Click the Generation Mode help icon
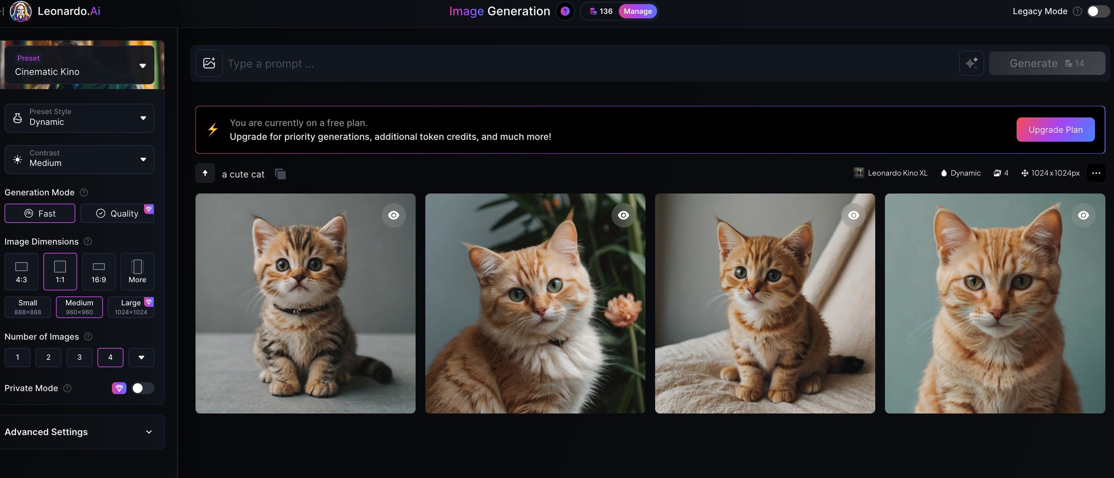Image resolution: width=1114 pixels, height=478 pixels. point(84,192)
